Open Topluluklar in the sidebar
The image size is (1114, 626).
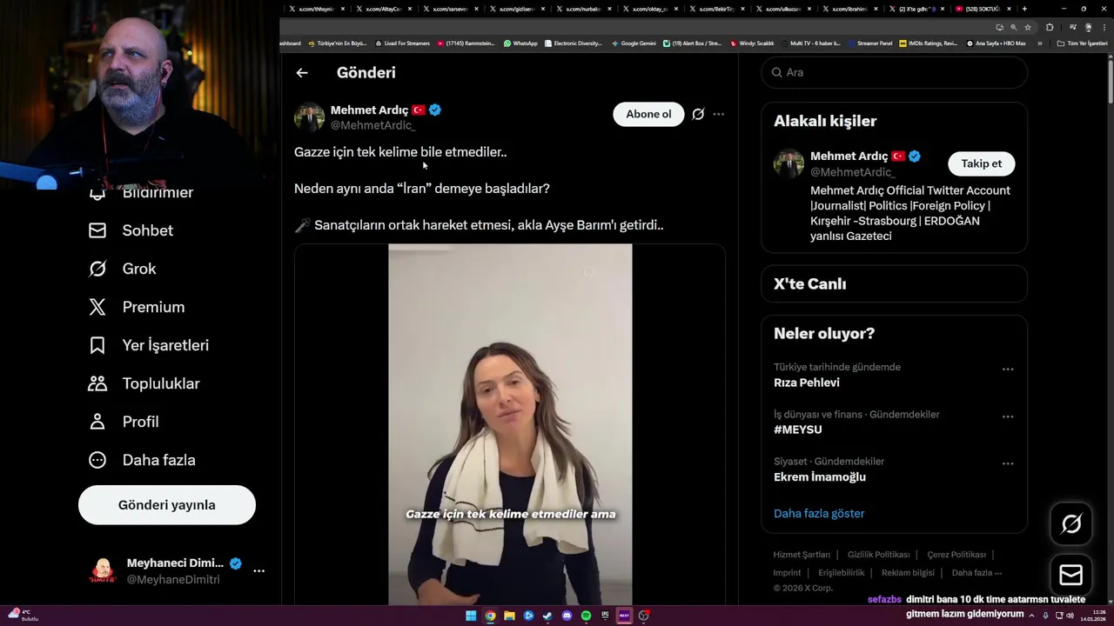[x=144, y=383]
